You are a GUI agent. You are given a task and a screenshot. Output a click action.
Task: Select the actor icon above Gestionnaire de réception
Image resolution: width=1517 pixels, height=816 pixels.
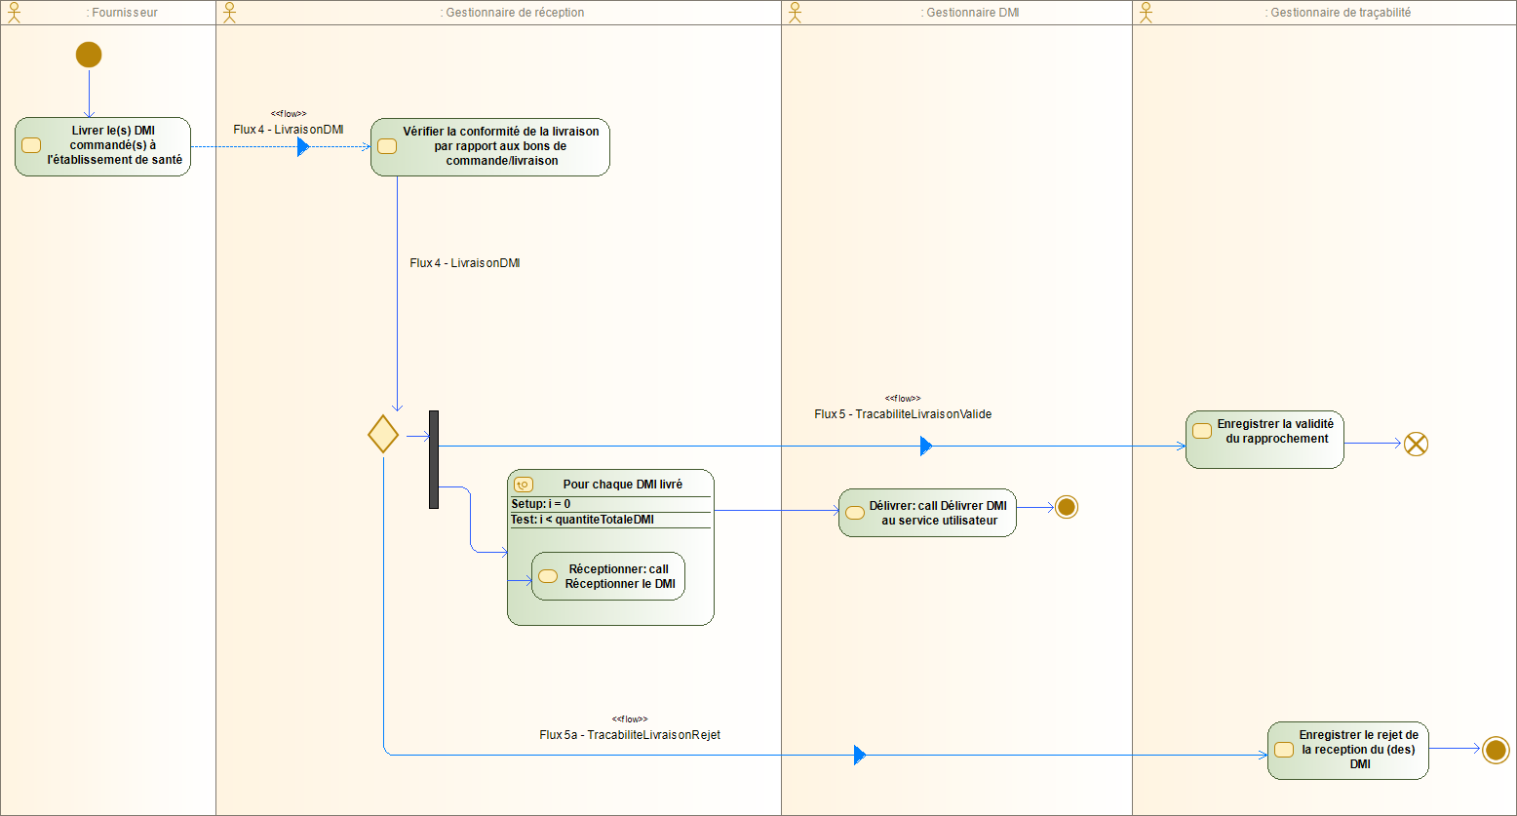click(x=228, y=11)
